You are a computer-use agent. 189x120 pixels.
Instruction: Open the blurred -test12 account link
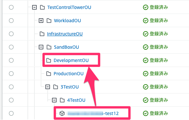coord(93,113)
